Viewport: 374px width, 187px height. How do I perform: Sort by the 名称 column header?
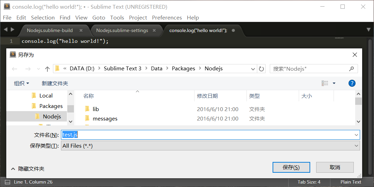tap(89, 96)
